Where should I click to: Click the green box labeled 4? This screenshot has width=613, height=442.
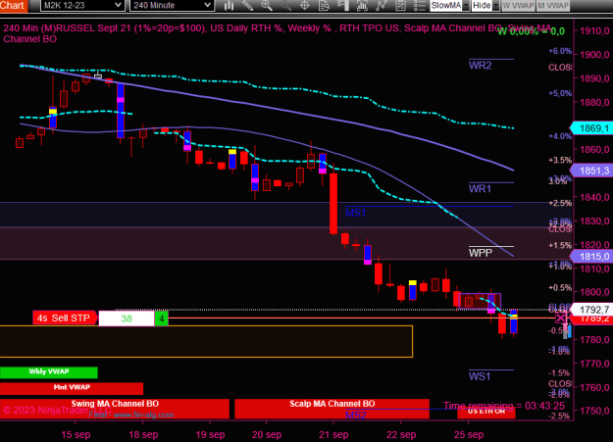[x=162, y=319]
